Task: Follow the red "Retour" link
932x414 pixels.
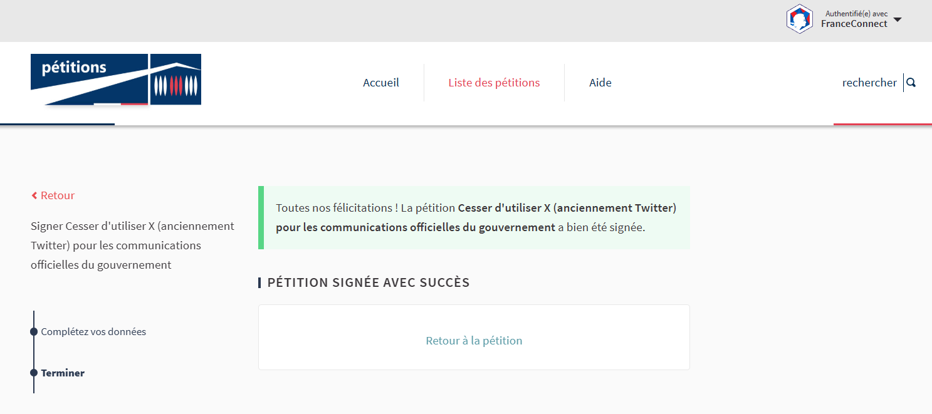Action: (x=58, y=195)
